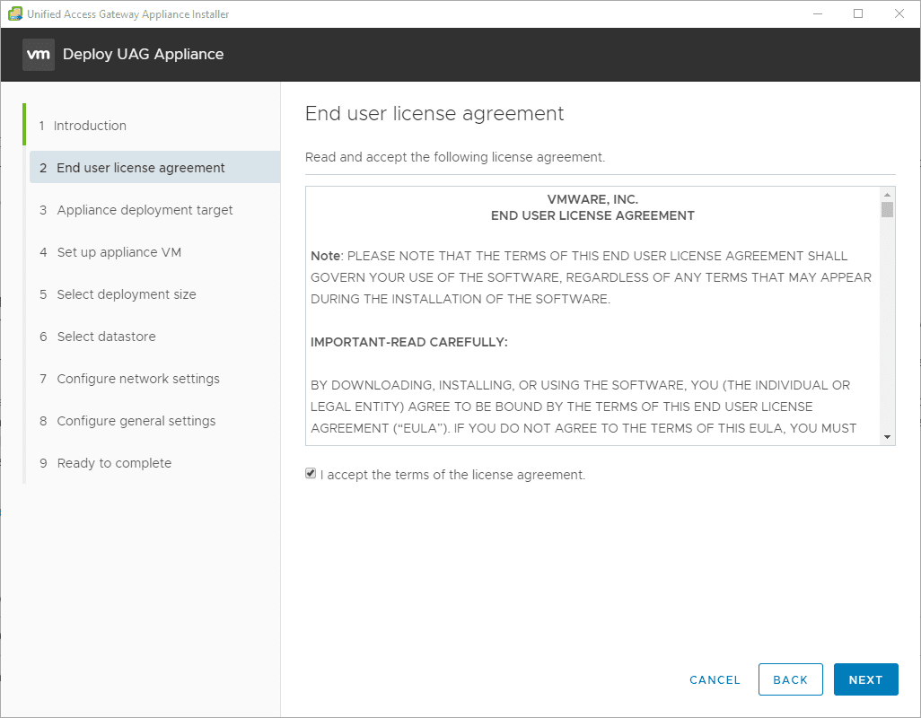The width and height of the screenshot is (921, 718).
Task: Click CANCEL to abort deployment
Action: coord(715,680)
